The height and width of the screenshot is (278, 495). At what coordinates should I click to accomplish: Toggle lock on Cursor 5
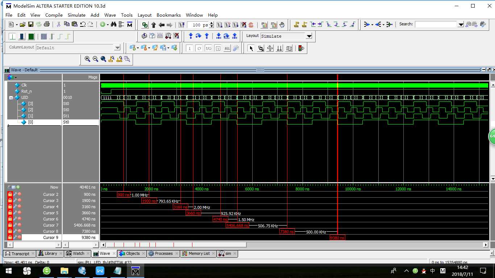tap(10, 213)
